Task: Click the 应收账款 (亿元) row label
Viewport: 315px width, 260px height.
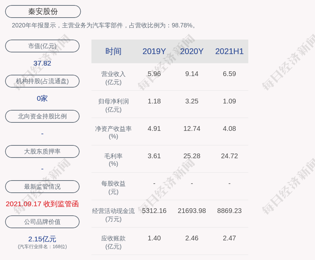Action: point(113,242)
